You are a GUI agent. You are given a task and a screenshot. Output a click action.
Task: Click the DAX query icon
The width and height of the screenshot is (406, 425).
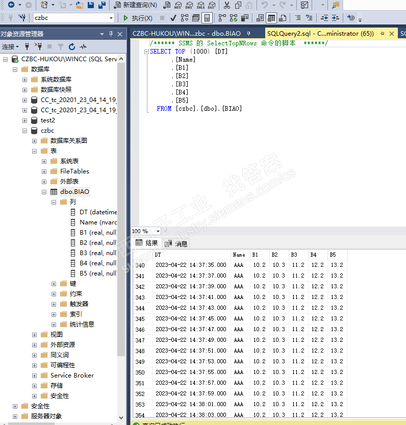coord(212,5)
